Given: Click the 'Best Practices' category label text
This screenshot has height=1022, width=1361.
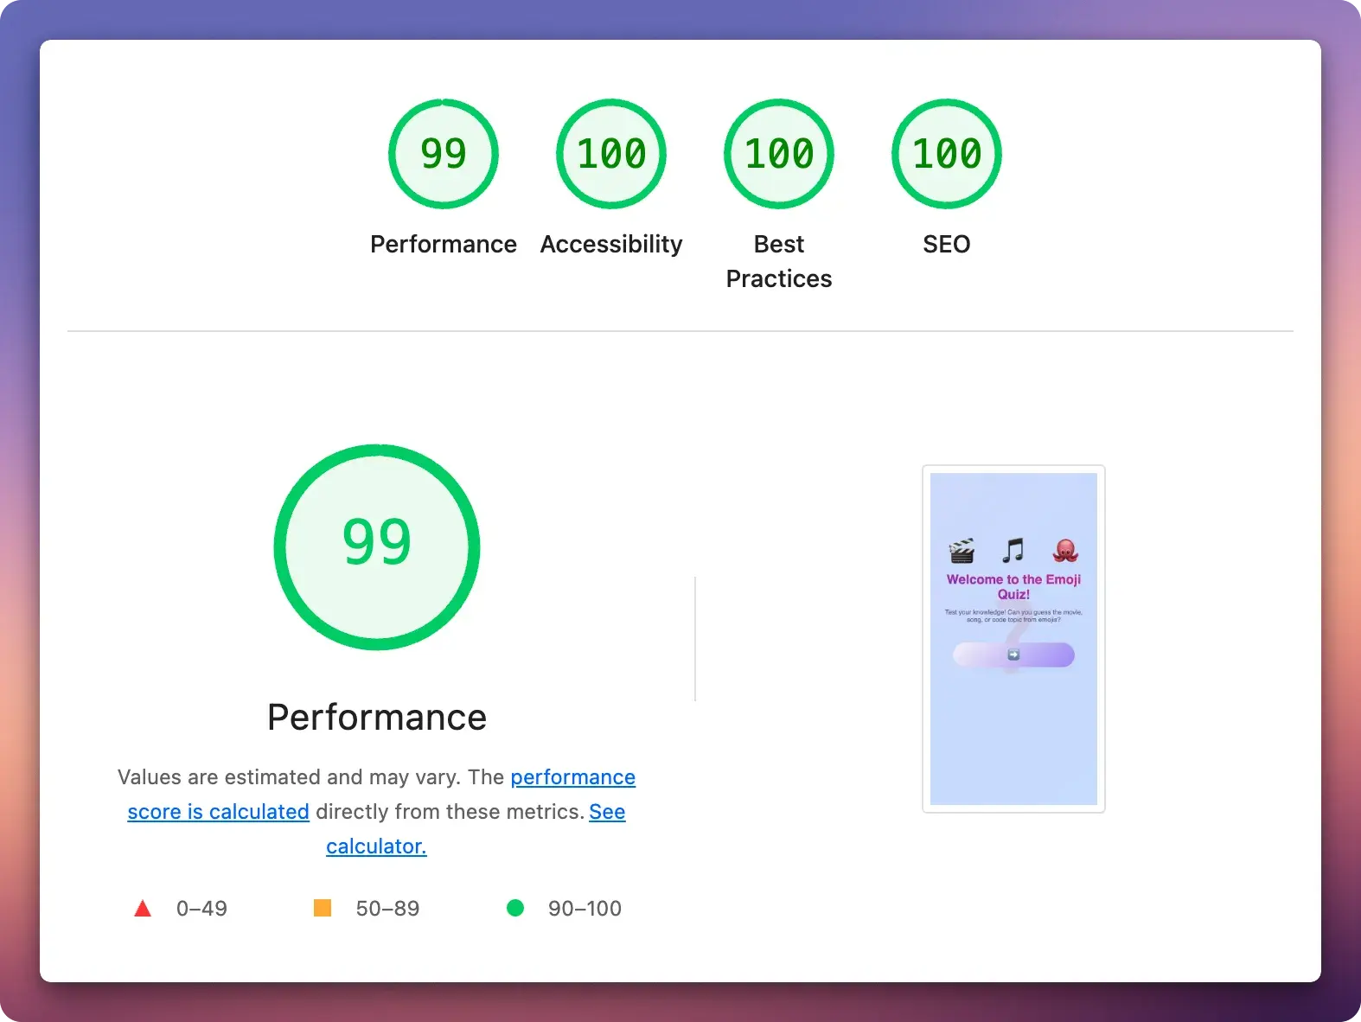Looking at the screenshot, I should (778, 261).
